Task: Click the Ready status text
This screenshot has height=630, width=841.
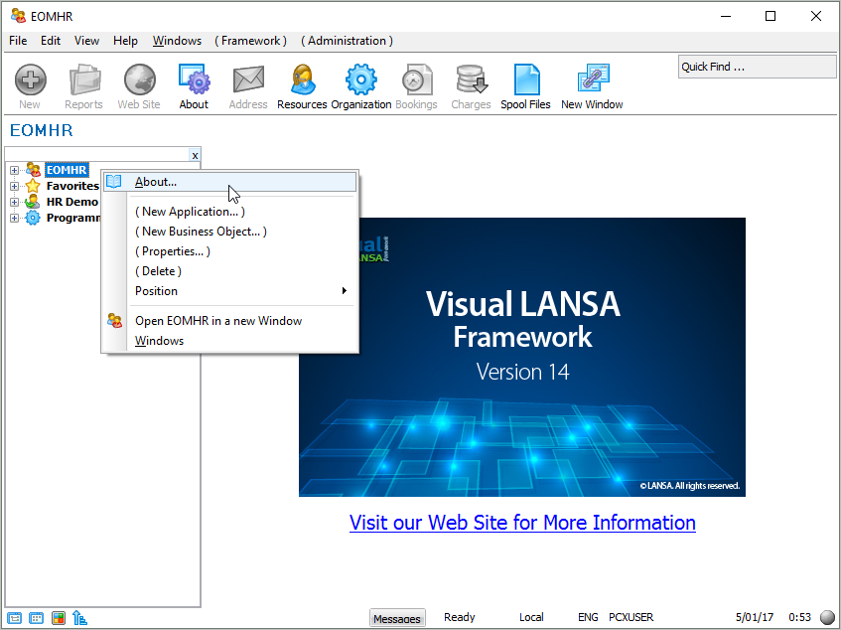Action: [x=460, y=618]
